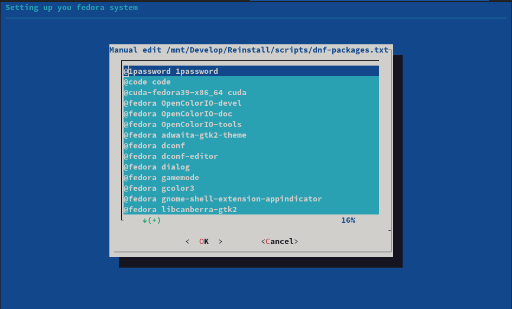Click the down-arrow more-content indicator
The width and height of the screenshot is (512, 309).
pyautogui.click(x=151, y=220)
